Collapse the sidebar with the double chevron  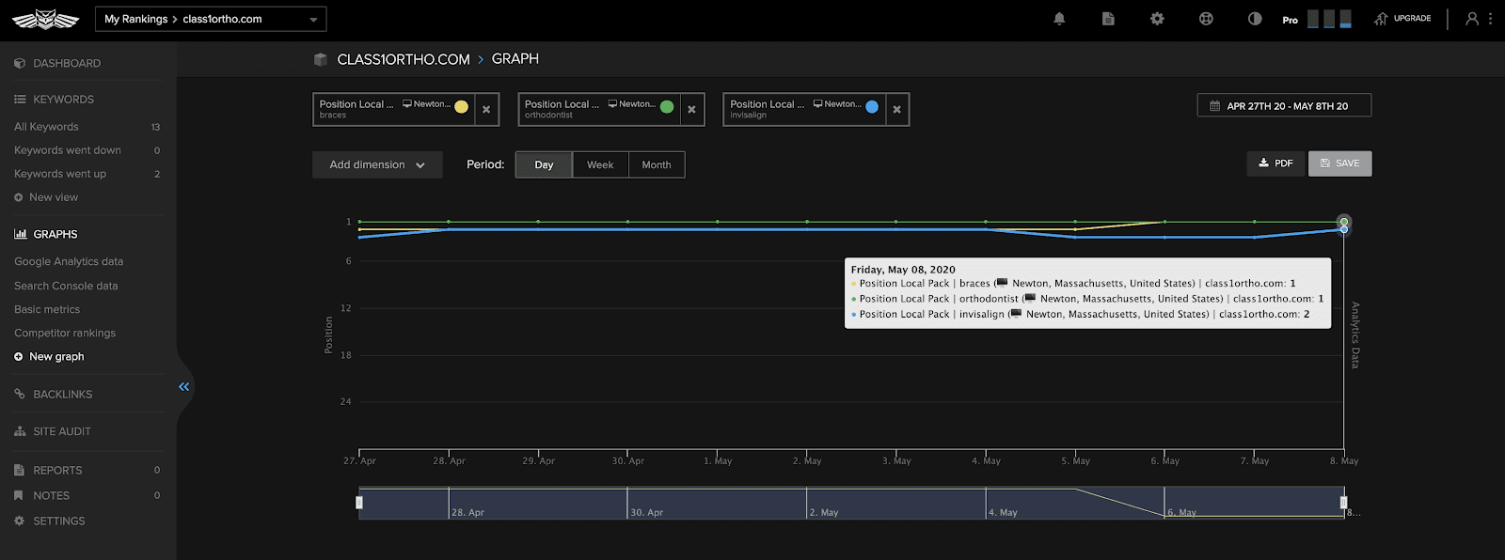(184, 386)
